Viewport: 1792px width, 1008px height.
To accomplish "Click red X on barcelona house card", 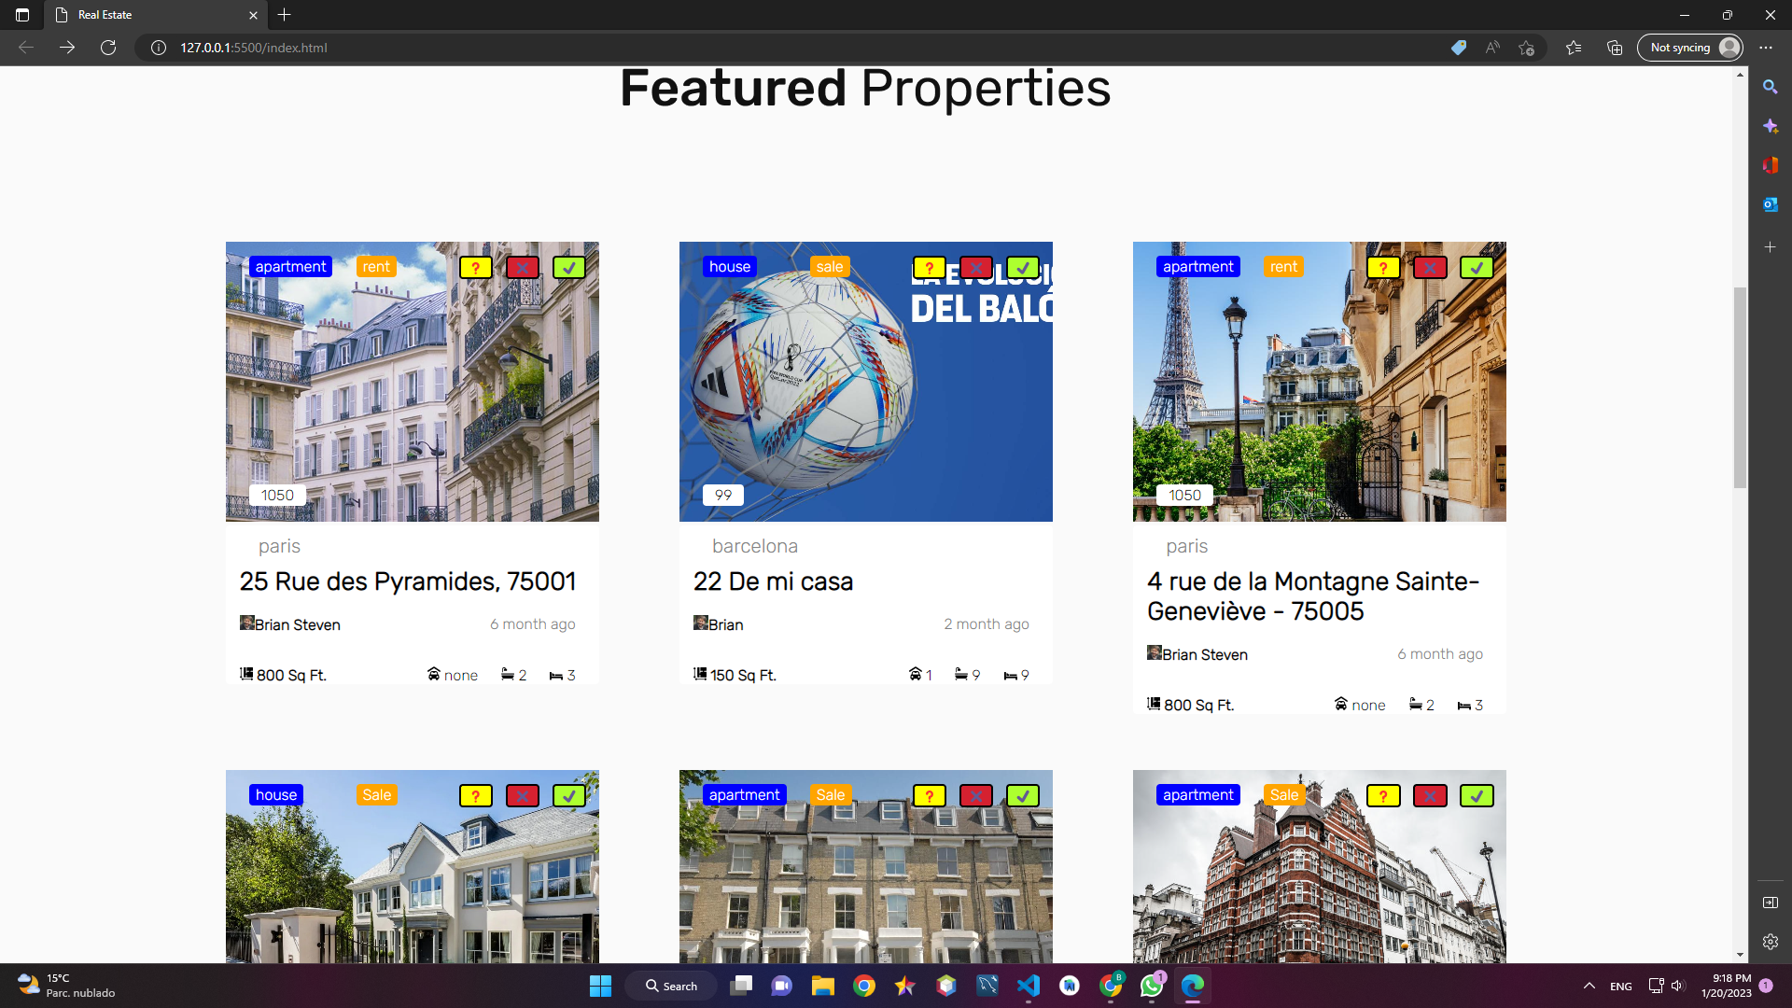I will tap(976, 268).
